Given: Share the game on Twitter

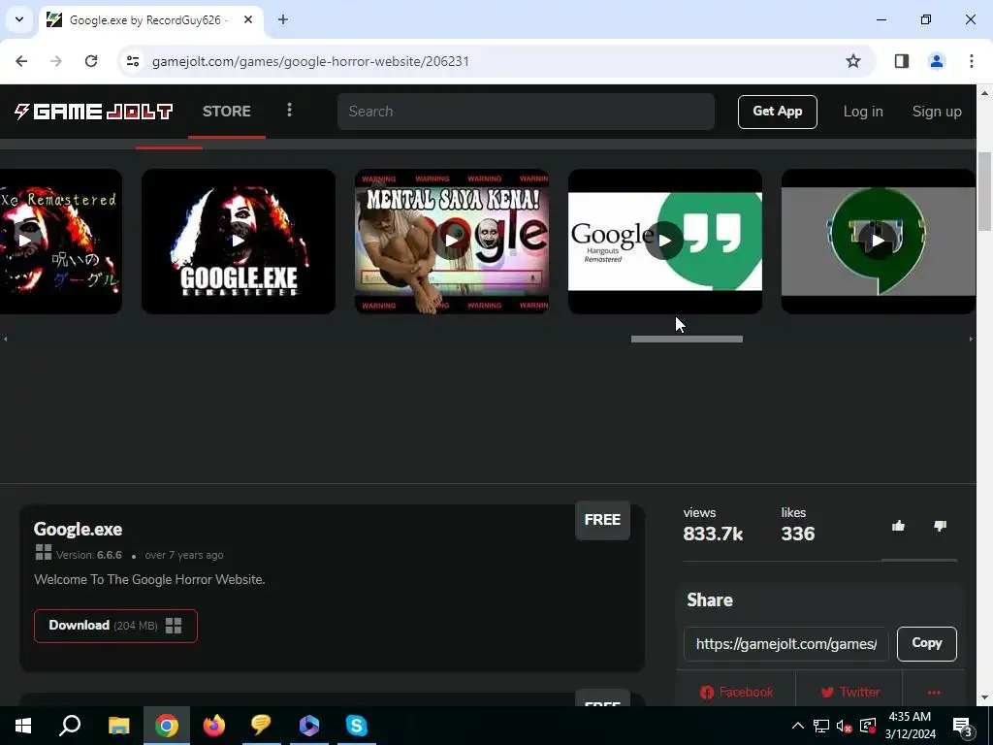Looking at the screenshot, I should coord(849,692).
